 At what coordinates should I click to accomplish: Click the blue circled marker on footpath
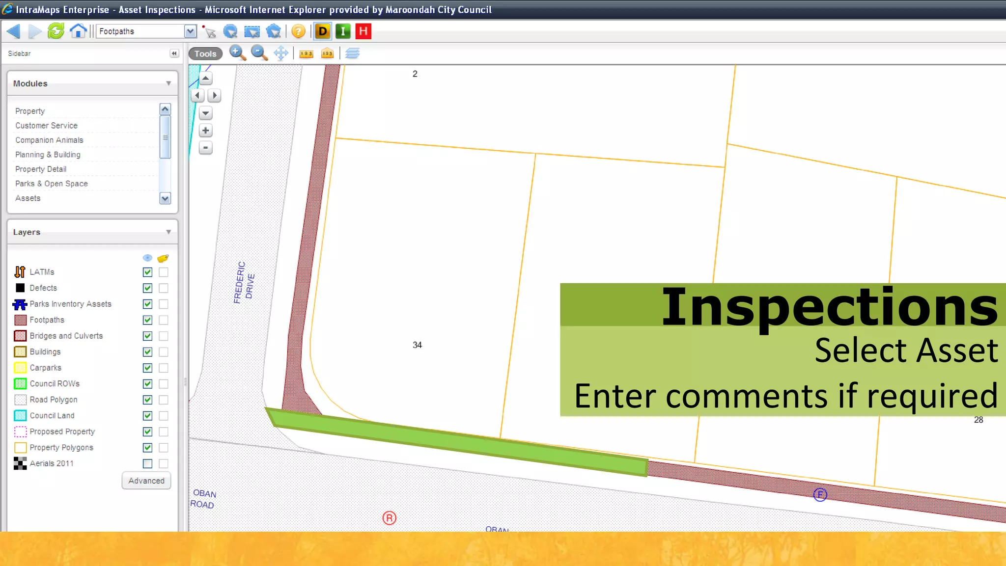[820, 494]
